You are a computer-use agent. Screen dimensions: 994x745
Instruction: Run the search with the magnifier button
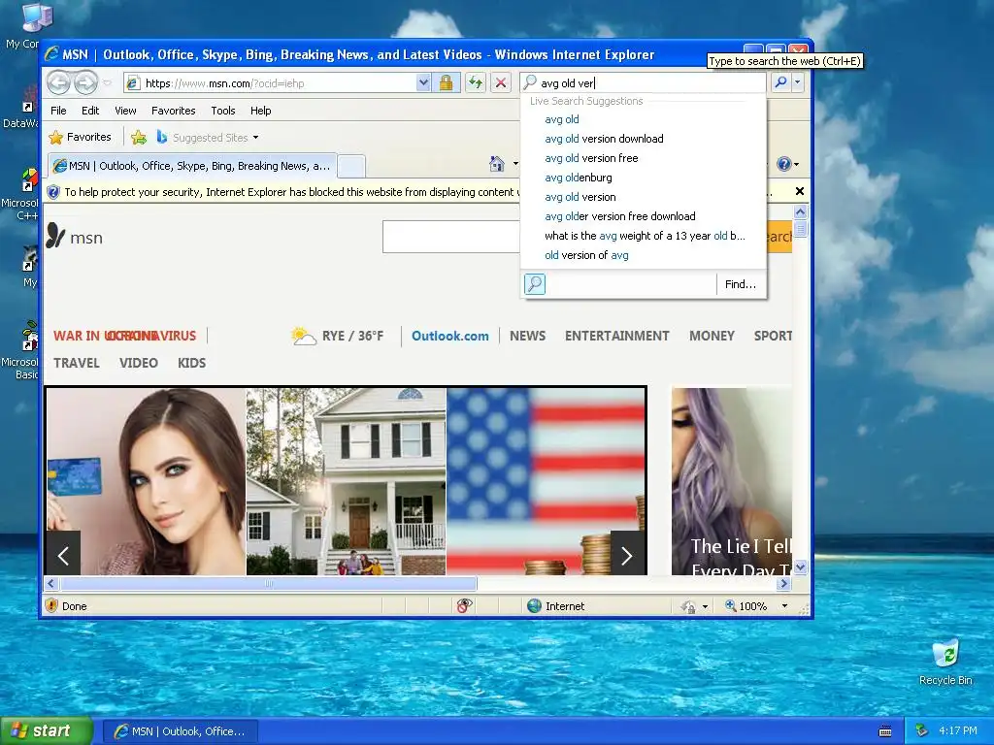(x=781, y=82)
